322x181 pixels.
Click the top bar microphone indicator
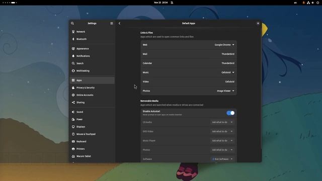click(303, 3)
